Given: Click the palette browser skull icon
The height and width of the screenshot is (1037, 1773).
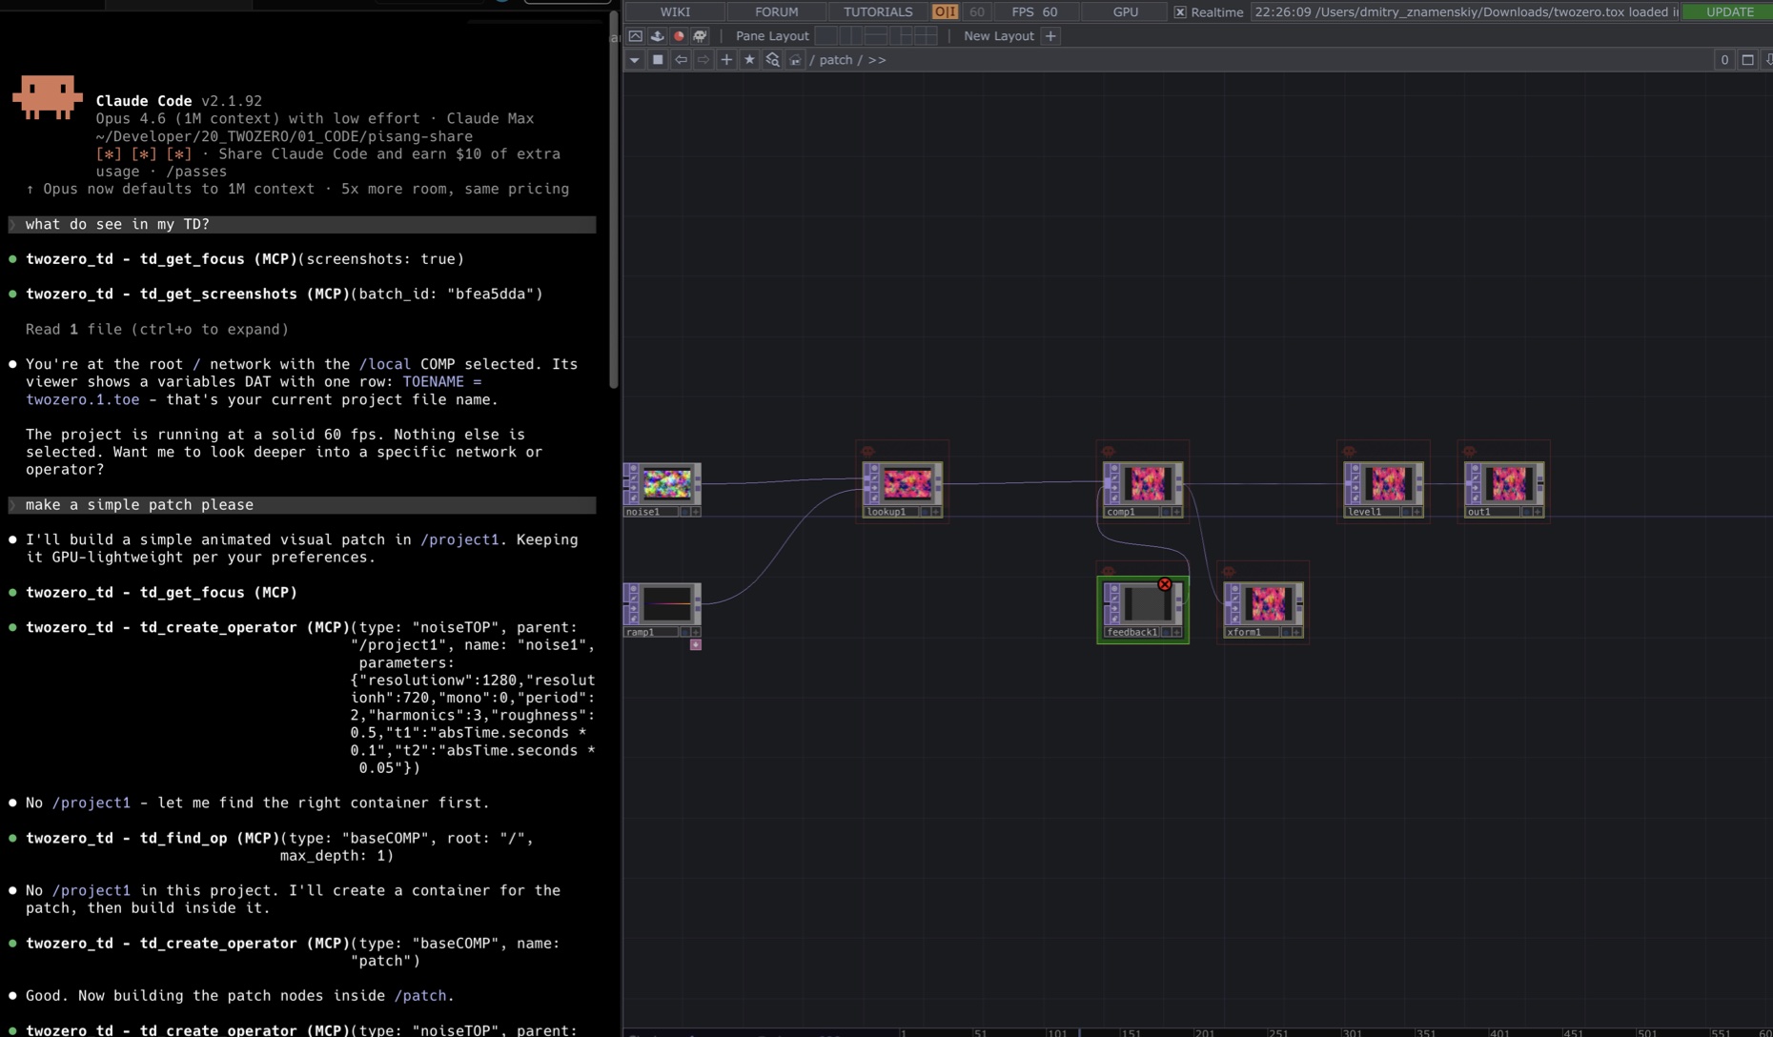Looking at the screenshot, I should click(700, 36).
